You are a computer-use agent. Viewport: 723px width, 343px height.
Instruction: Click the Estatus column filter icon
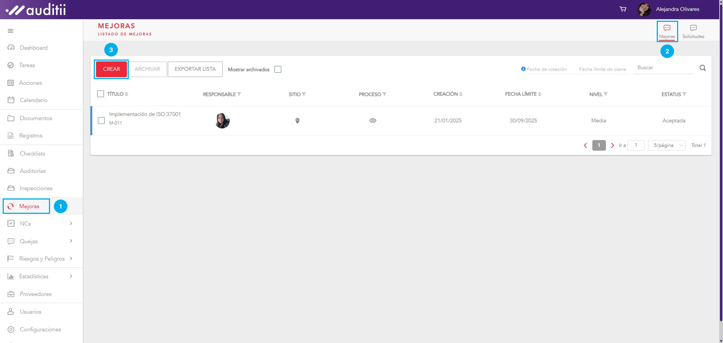point(684,94)
